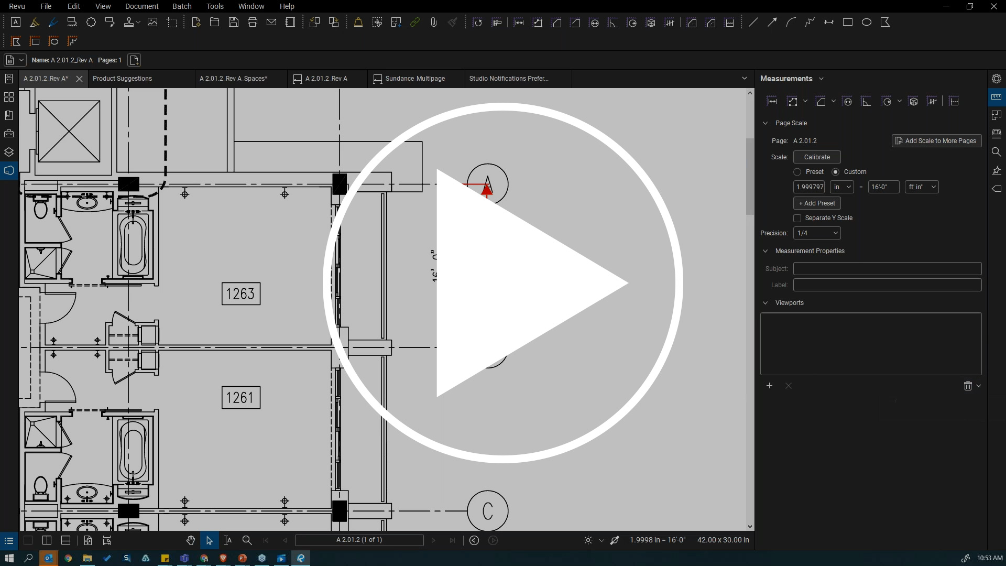Choose the Custom scale radio button
Screen dimensions: 1006x566
tap(835, 171)
